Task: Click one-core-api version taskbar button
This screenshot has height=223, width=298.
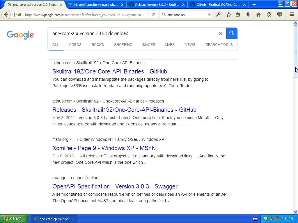Action: [x=54, y=219]
